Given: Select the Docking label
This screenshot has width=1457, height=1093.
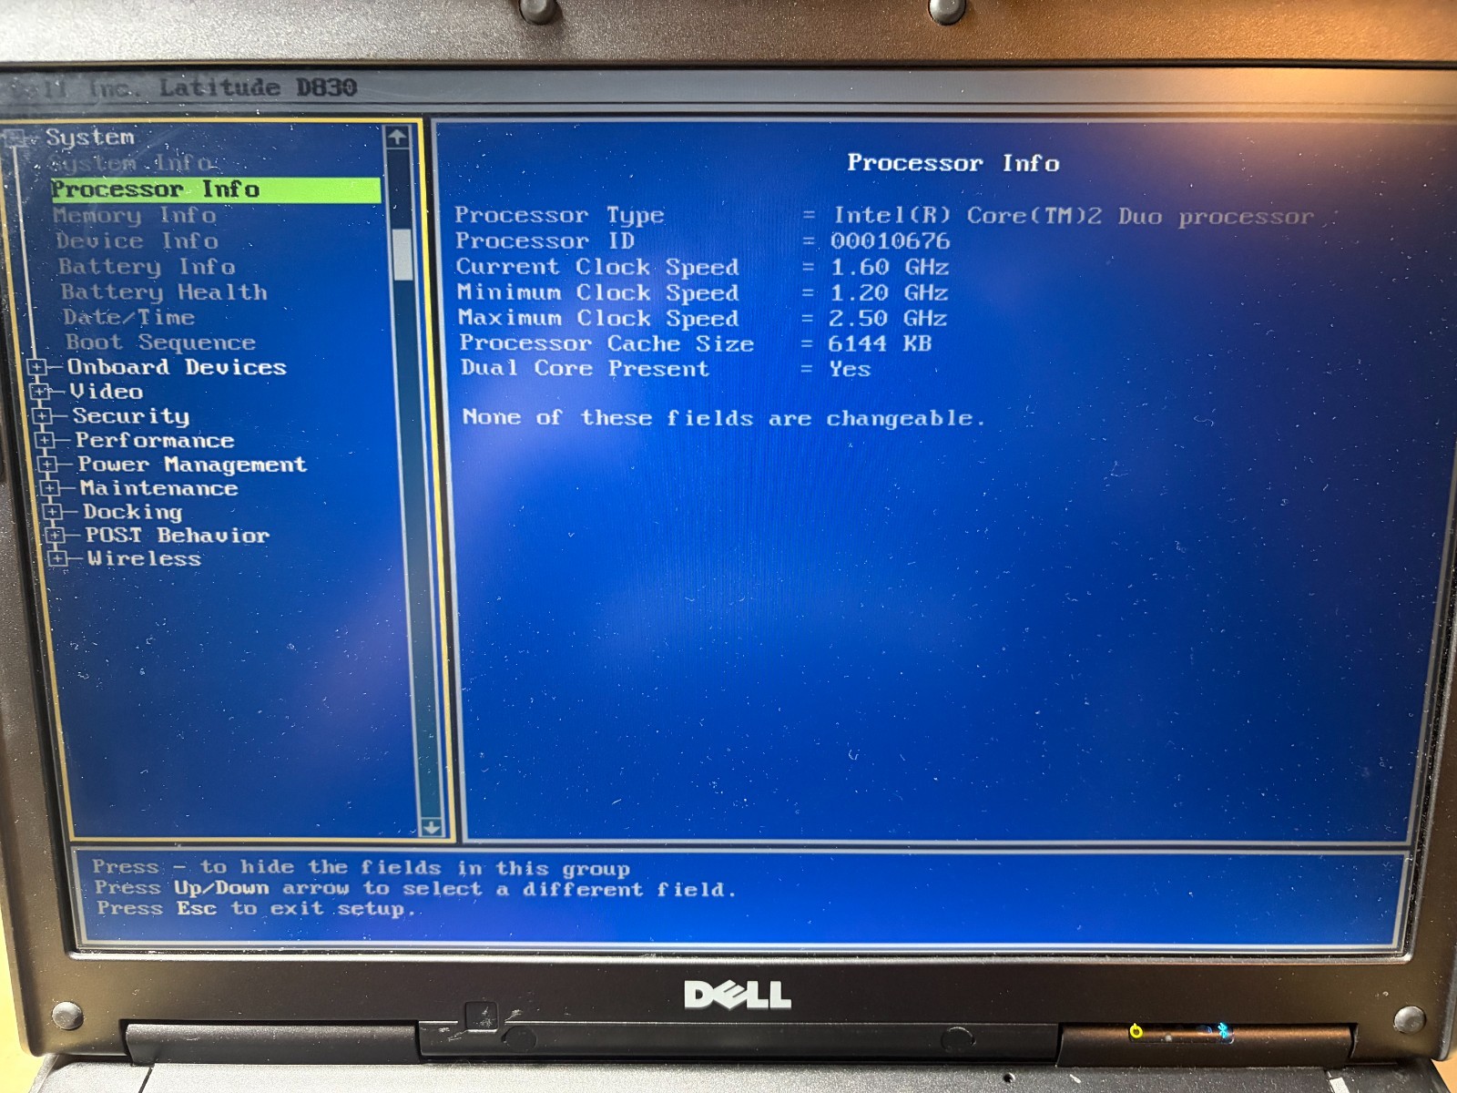Looking at the screenshot, I should point(133,512).
